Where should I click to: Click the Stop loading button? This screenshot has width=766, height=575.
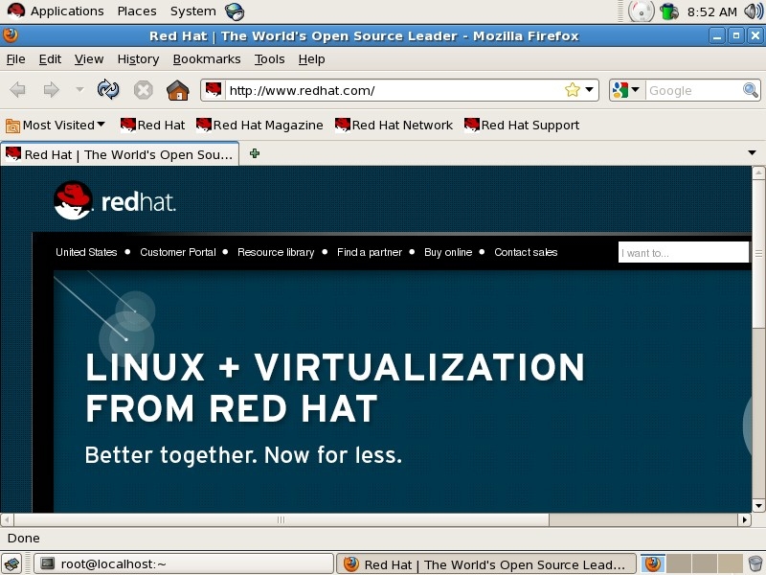tap(143, 90)
